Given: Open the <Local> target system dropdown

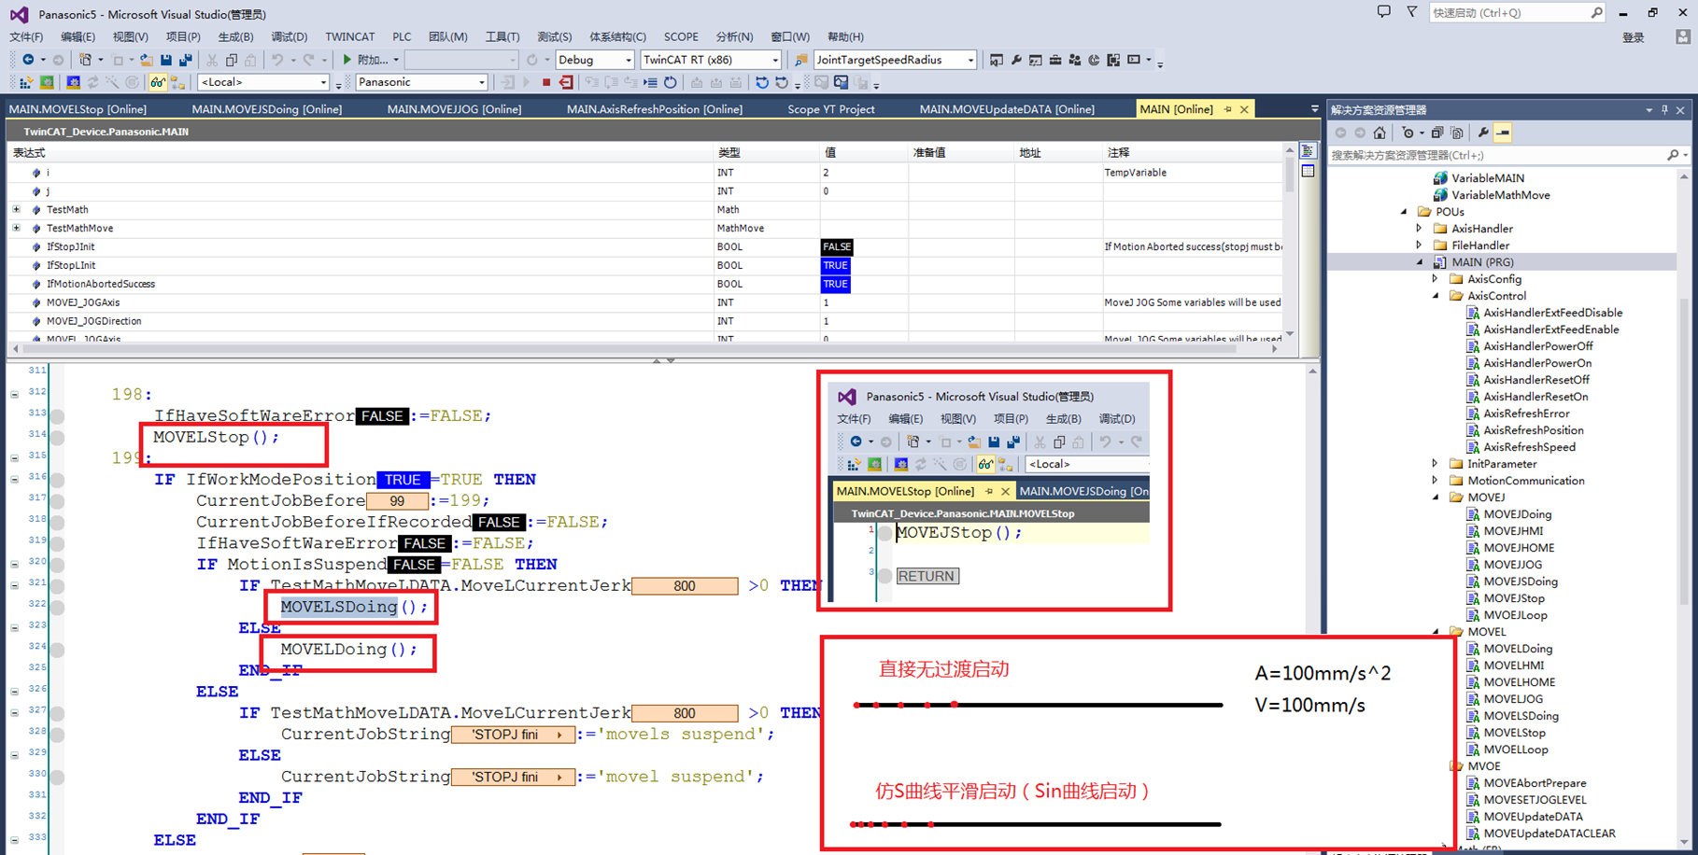Looking at the screenshot, I should (x=323, y=82).
